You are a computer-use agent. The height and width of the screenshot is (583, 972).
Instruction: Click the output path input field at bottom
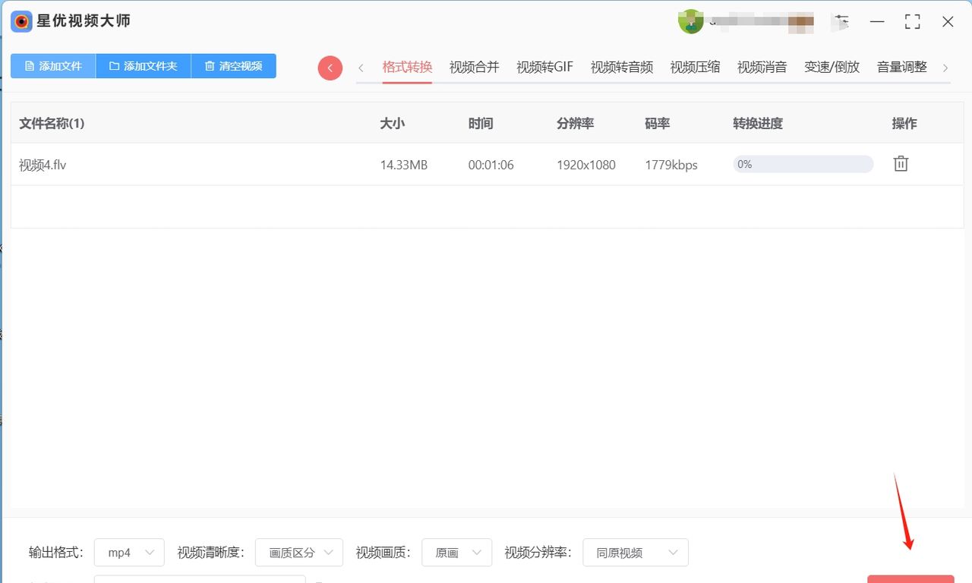[x=199, y=581]
